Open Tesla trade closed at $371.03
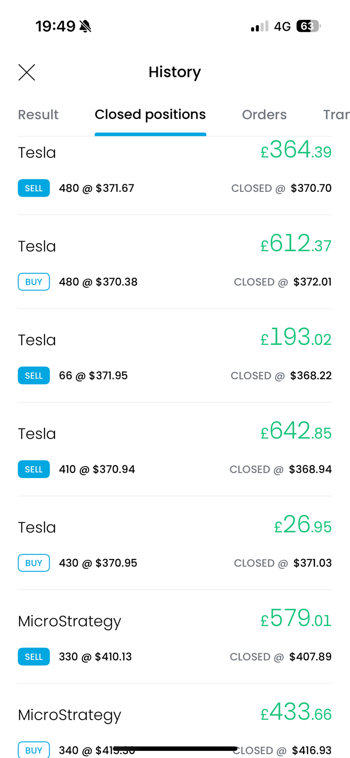 click(x=175, y=543)
